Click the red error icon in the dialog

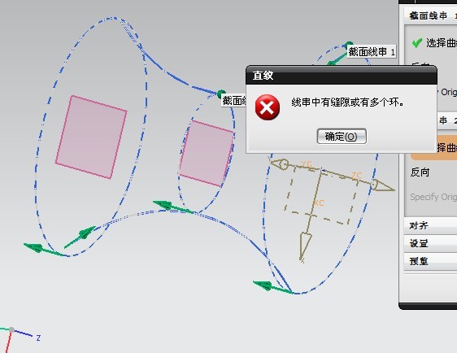coord(268,107)
